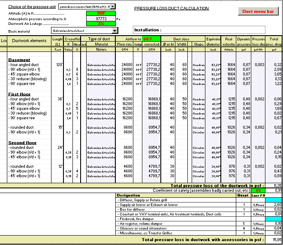Viewport: 283px width, 245px height.
Task: Click the PRESSURE LOSS DUCT CALCULATION title
Action: click(172, 9)
